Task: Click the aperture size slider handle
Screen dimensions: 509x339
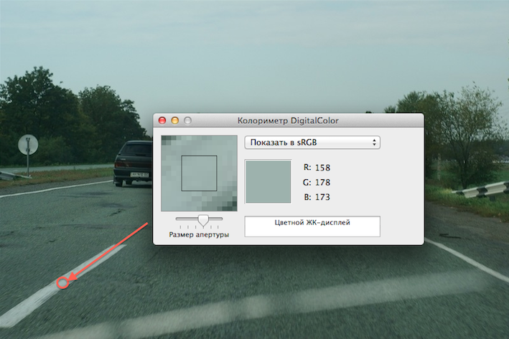Action: coord(203,220)
